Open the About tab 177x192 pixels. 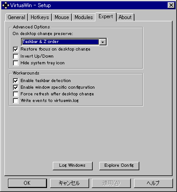pyautogui.click(x=125, y=17)
